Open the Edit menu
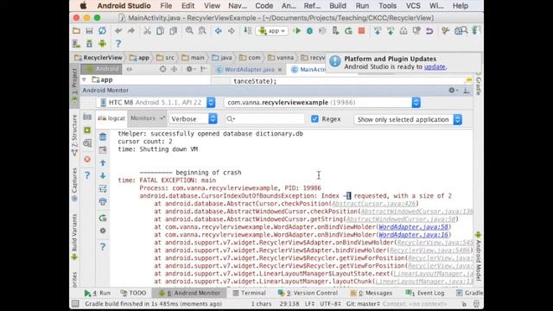 188,6
